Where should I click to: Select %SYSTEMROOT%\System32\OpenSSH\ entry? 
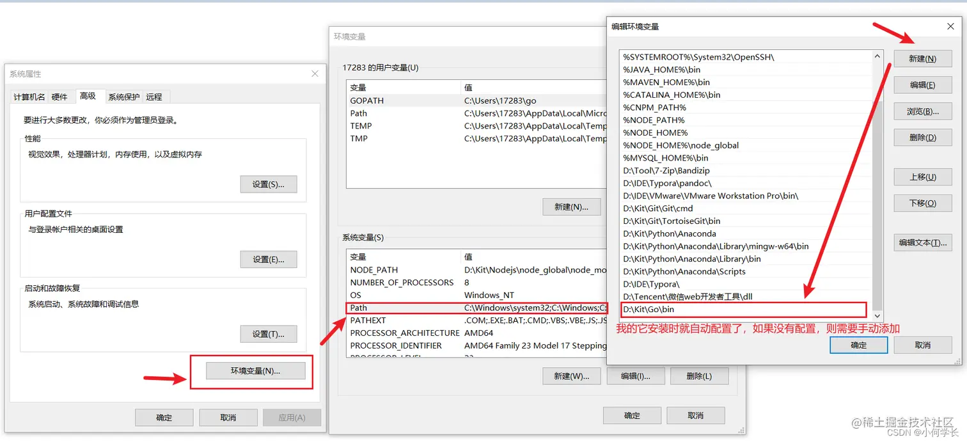[746, 57]
